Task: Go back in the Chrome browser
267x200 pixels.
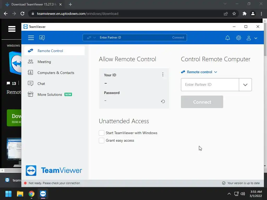Action: click(x=6, y=14)
